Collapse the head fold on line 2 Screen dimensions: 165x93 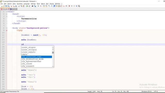pos(7,14)
